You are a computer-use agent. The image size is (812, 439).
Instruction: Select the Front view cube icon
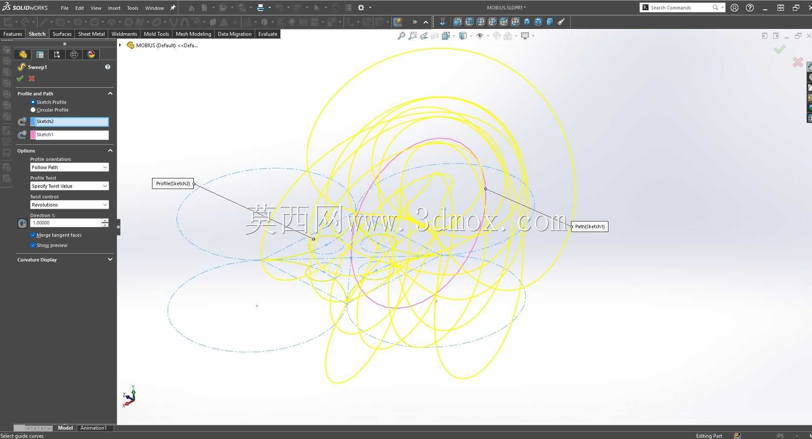pyautogui.click(x=458, y=22)
